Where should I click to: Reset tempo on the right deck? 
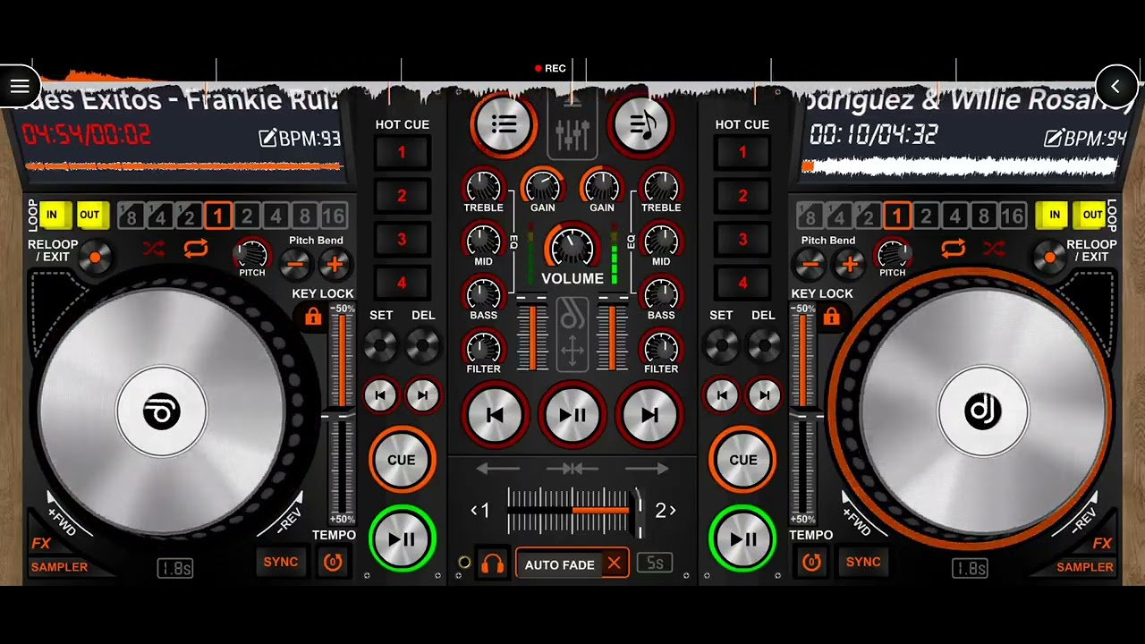point(812,562)
